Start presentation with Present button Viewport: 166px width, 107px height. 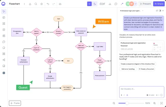pyautogui.click(x=145, y=4)
